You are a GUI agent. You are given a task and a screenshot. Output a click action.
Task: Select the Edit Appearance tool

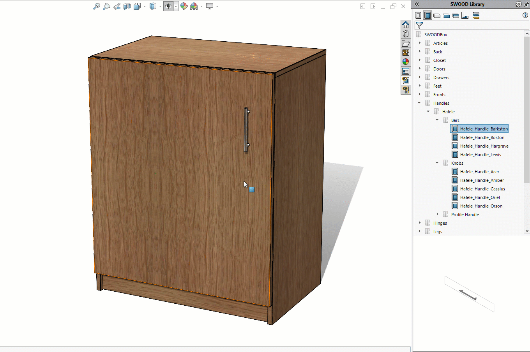[x=184, y=6]
